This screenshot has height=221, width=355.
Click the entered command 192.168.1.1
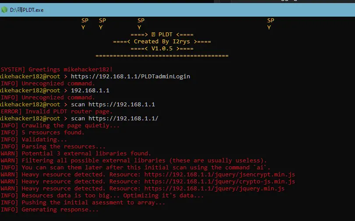(90, 91)
